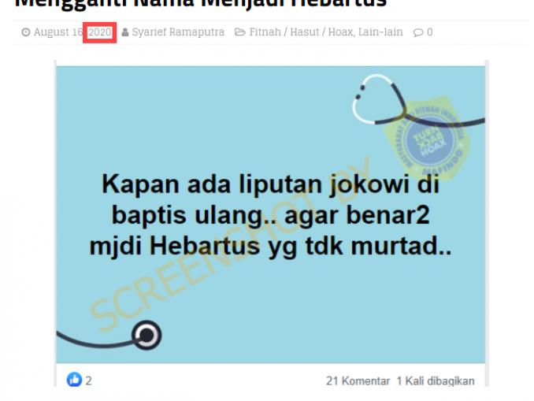Screen dimensions: 534x401
Task: Open the 21 Komentar link
Action: tap(358, 381)
